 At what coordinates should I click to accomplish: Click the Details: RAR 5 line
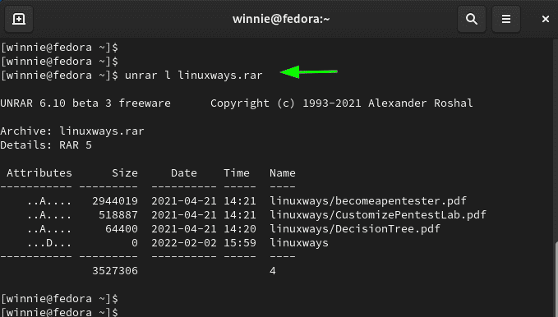tap(46, 145)
